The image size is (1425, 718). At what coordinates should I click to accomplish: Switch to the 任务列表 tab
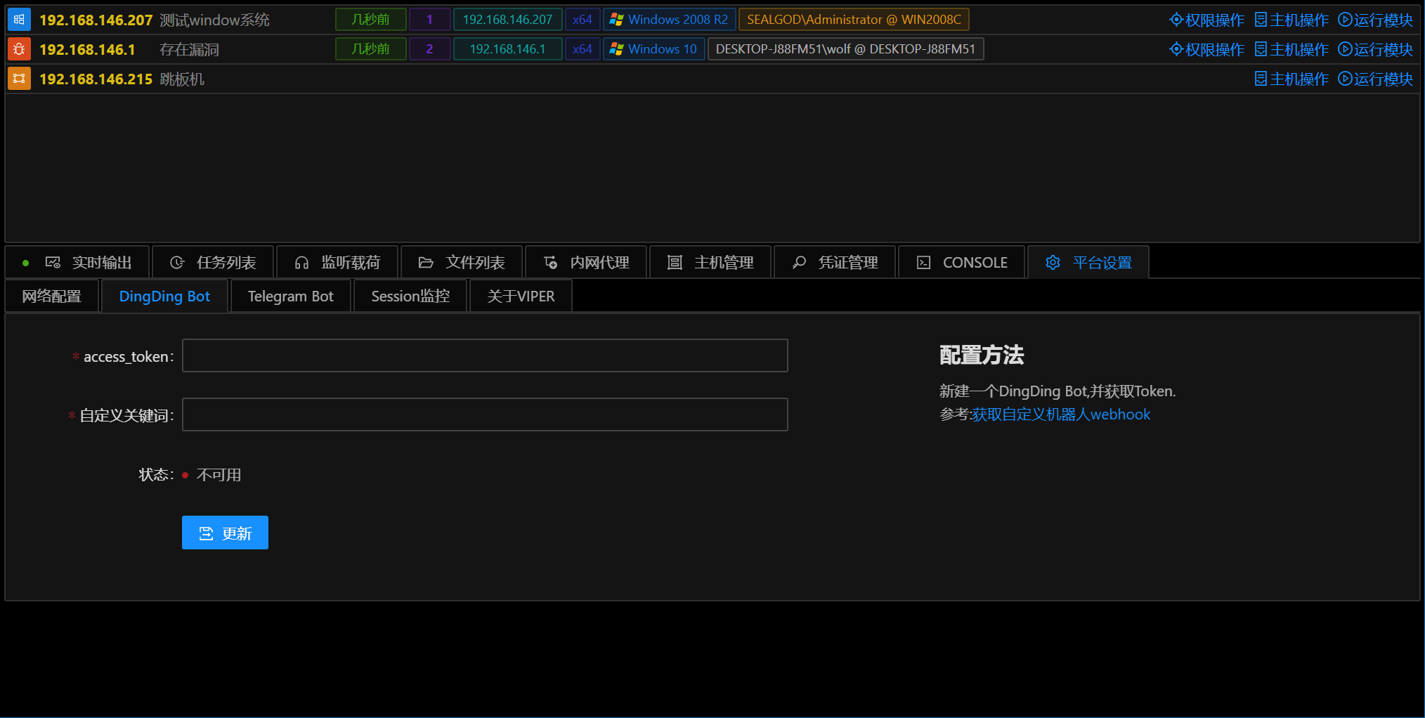[213, 262]
